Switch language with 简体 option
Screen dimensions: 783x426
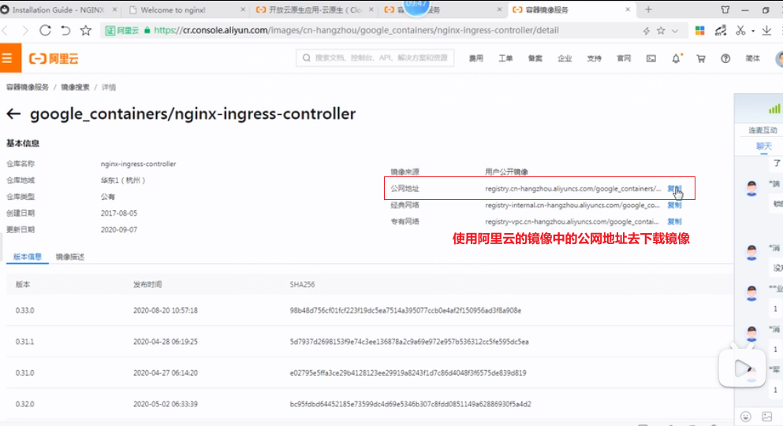[x=752, y=58]
